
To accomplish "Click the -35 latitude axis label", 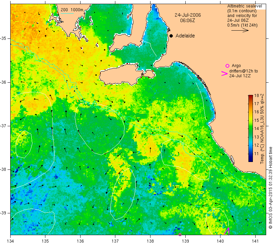I will (x=3, y=38).
